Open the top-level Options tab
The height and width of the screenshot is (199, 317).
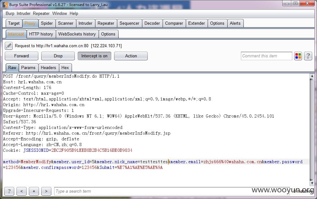tap(217, 23)
